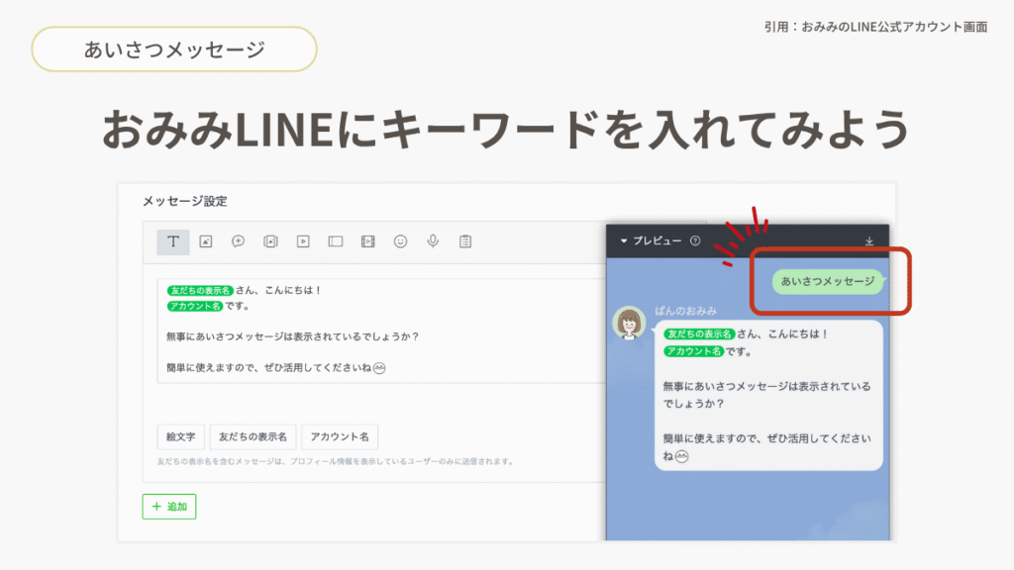This screenshot has width=1014, height=570.
Task: Choose the filmstrip video icon
Action: [x=367, y=240]
